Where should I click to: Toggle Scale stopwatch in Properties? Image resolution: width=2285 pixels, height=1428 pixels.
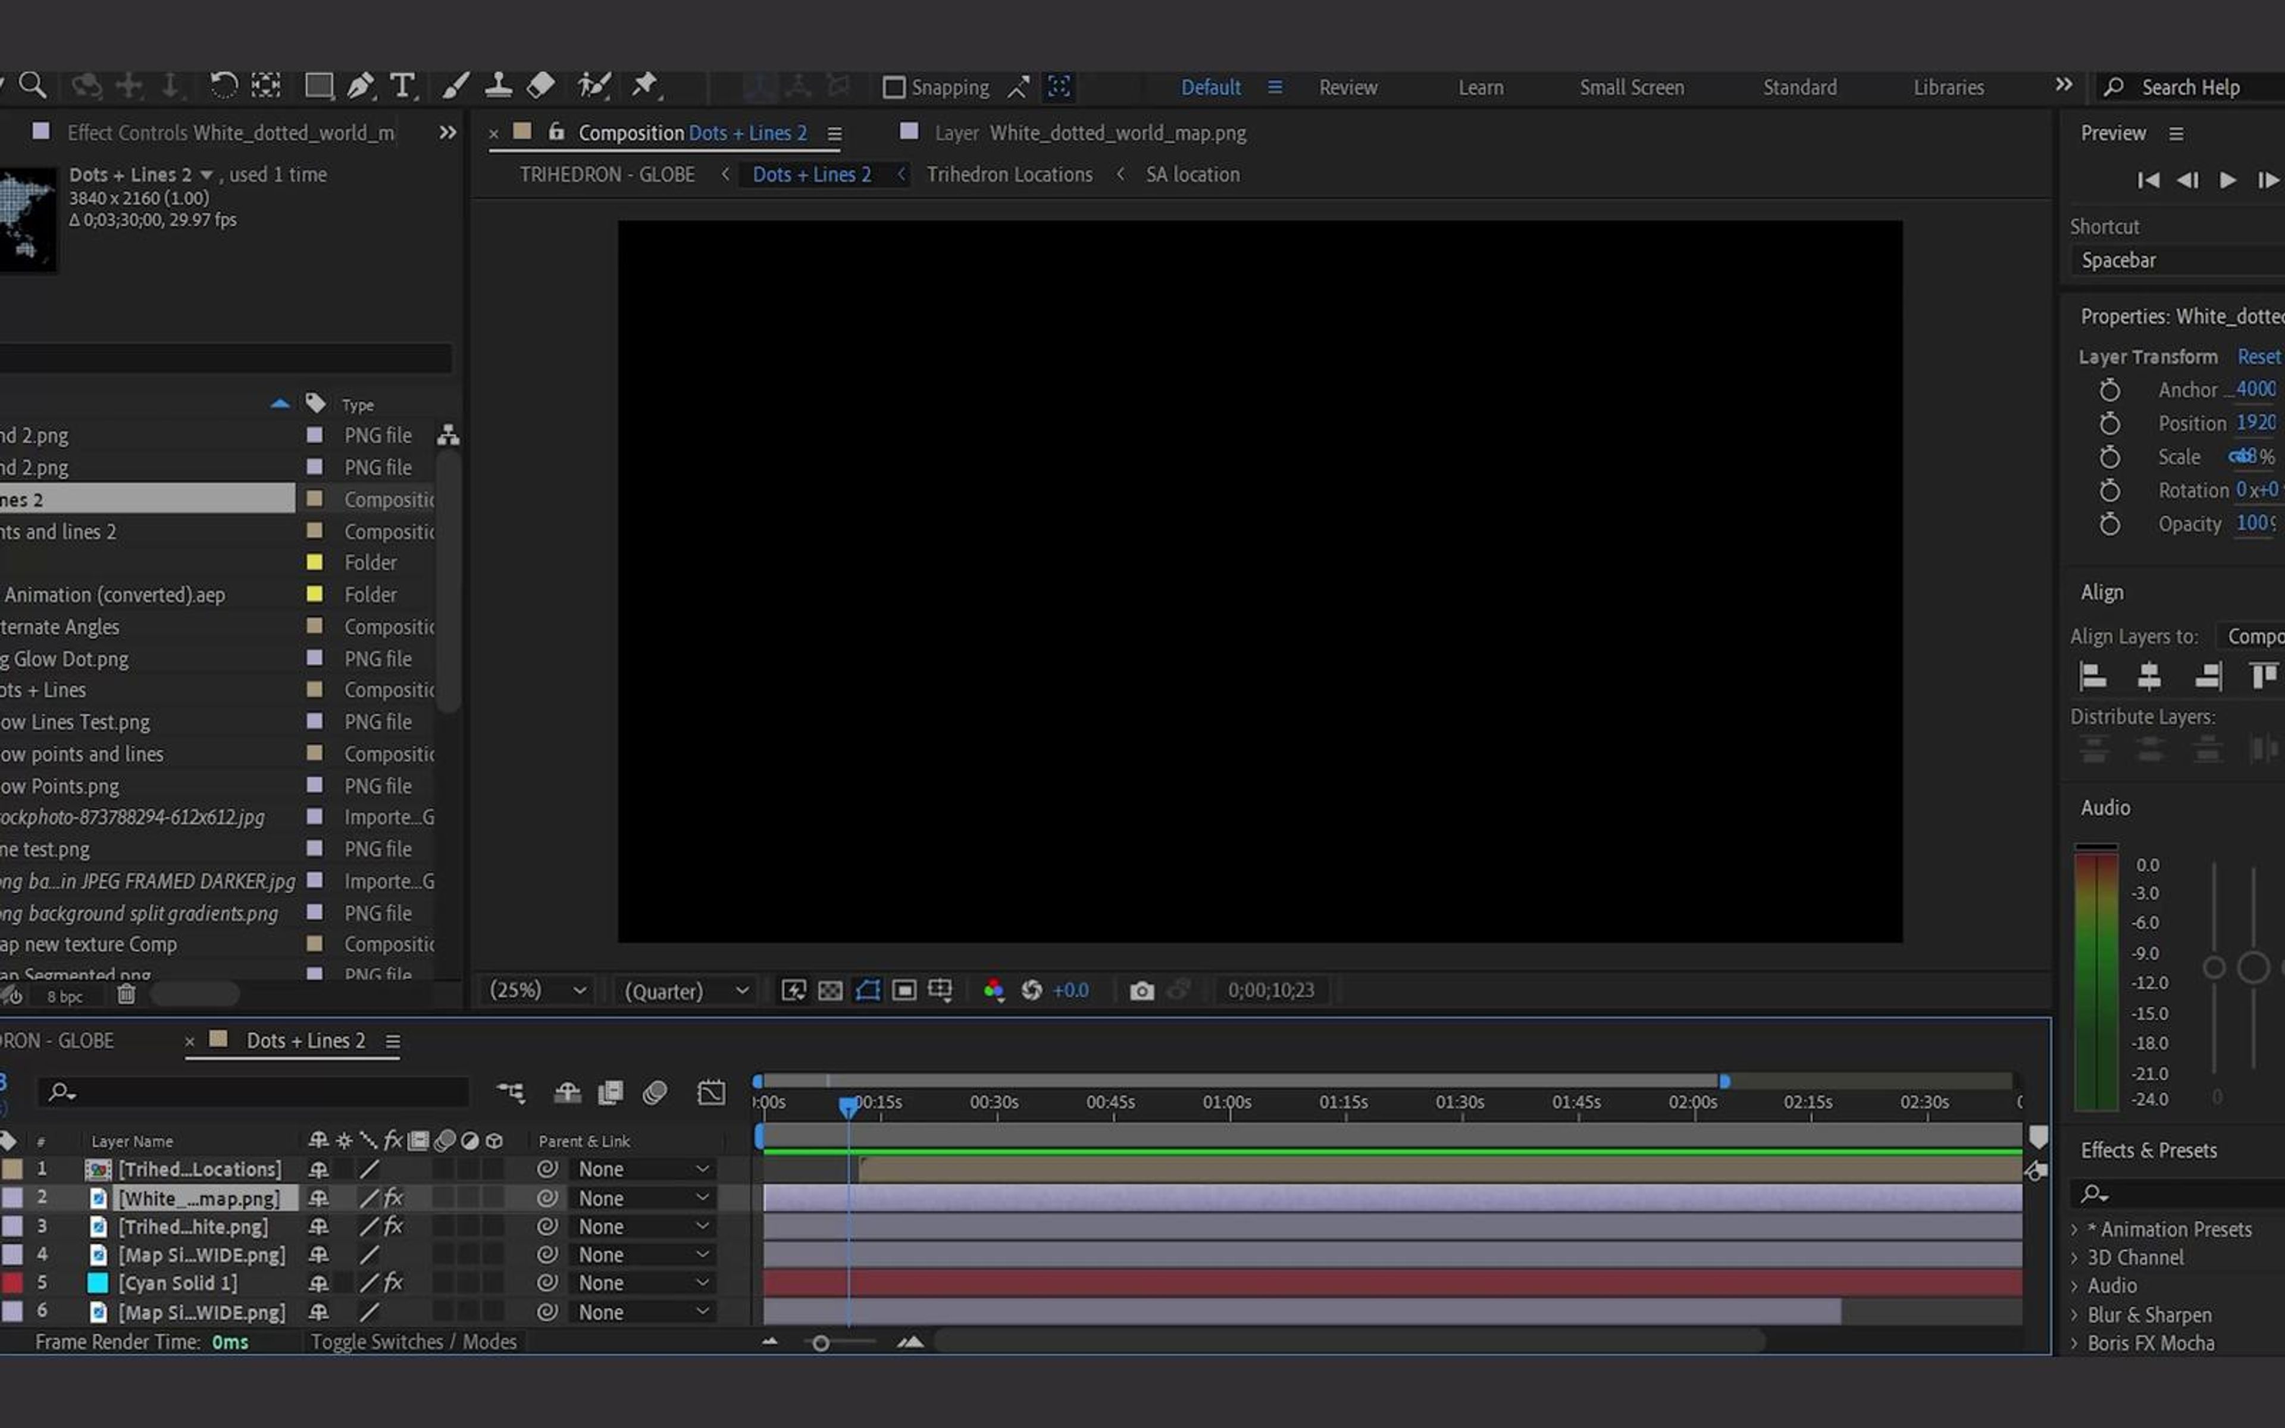2109,457
